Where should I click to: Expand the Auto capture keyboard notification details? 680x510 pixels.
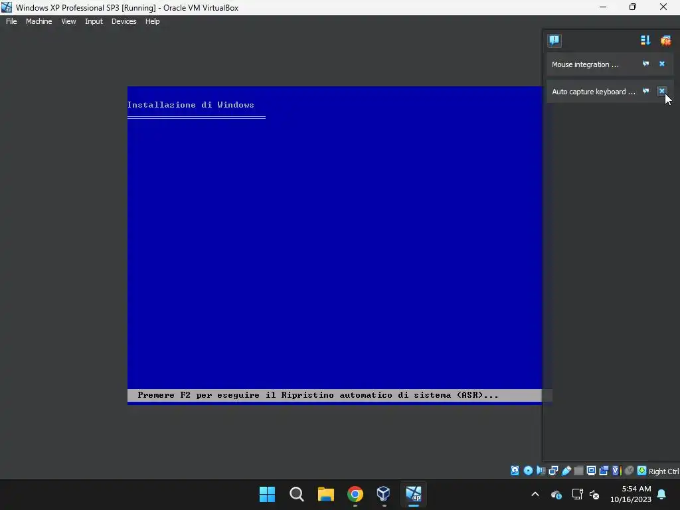pos(645,91)
